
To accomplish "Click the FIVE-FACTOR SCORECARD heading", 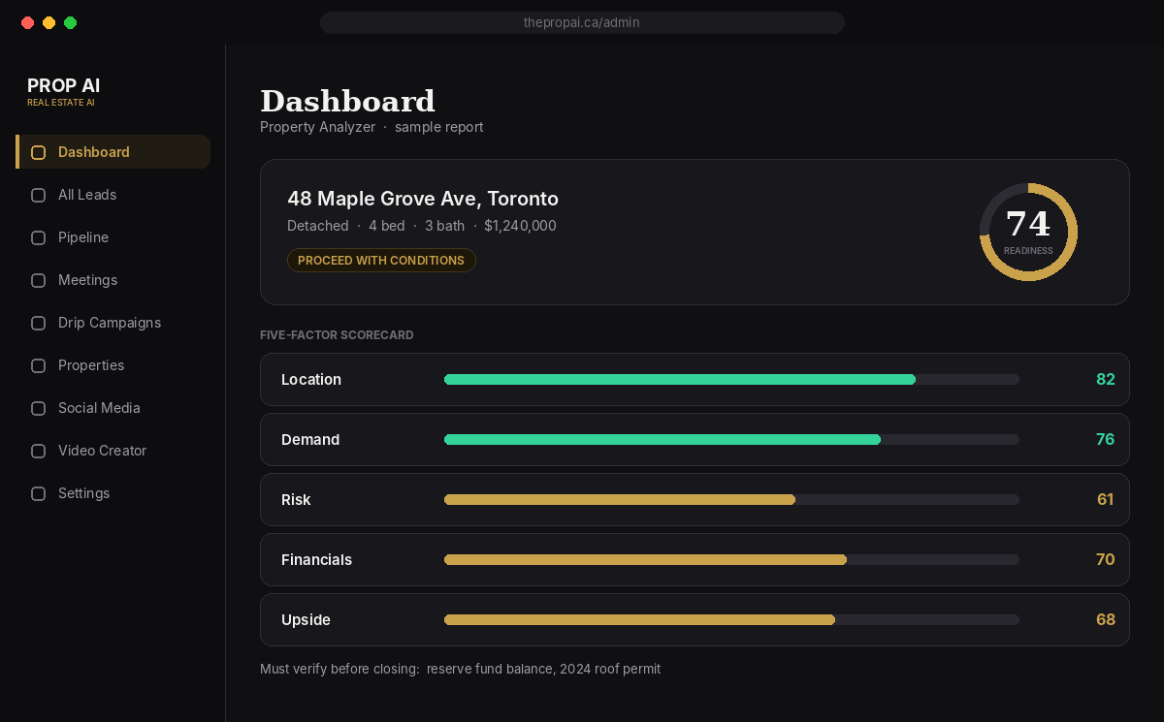I will pyautogui.click(x=337, y=335).
